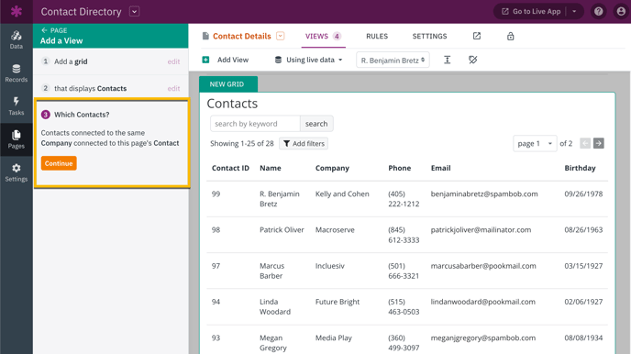631x354 pixels.
Task: Click the search by keyword field
Action: [255, 124]
